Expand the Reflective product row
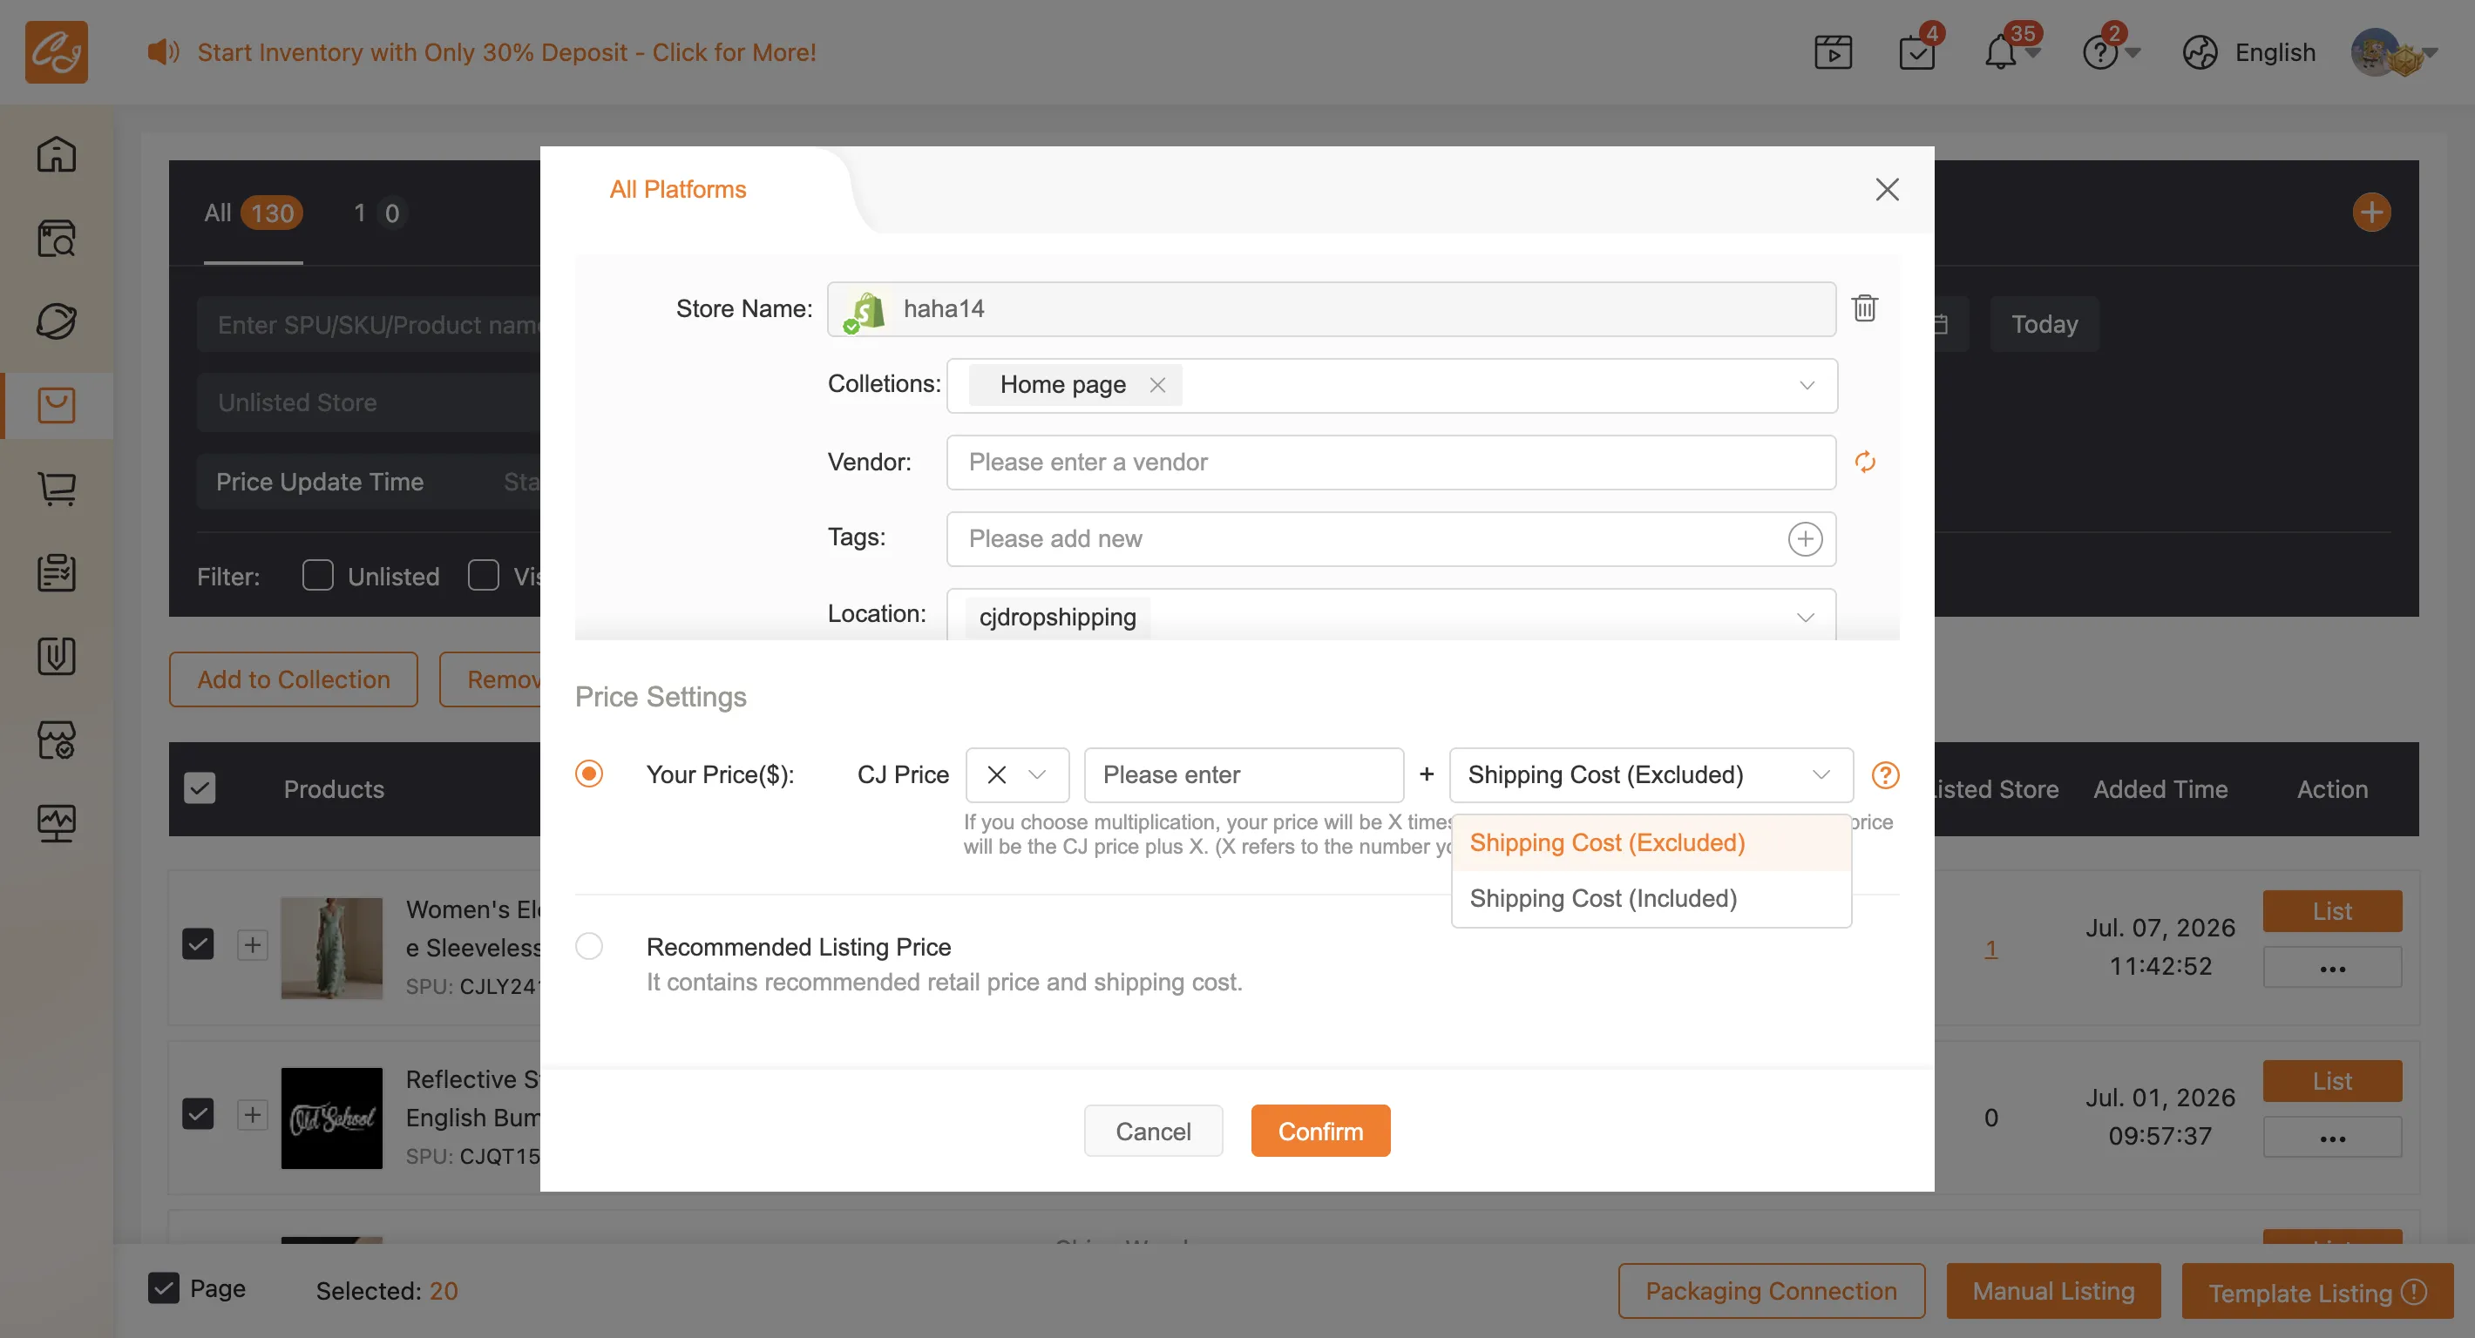The image size is (2475, 1338). [252, 1115]
